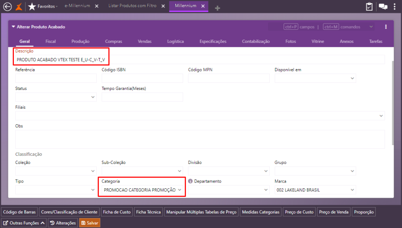This screenshot has width=402, height=228.
Task: Click Manipular Múltiplas Tabelas de Preço
Action: (x=201, y=212)
